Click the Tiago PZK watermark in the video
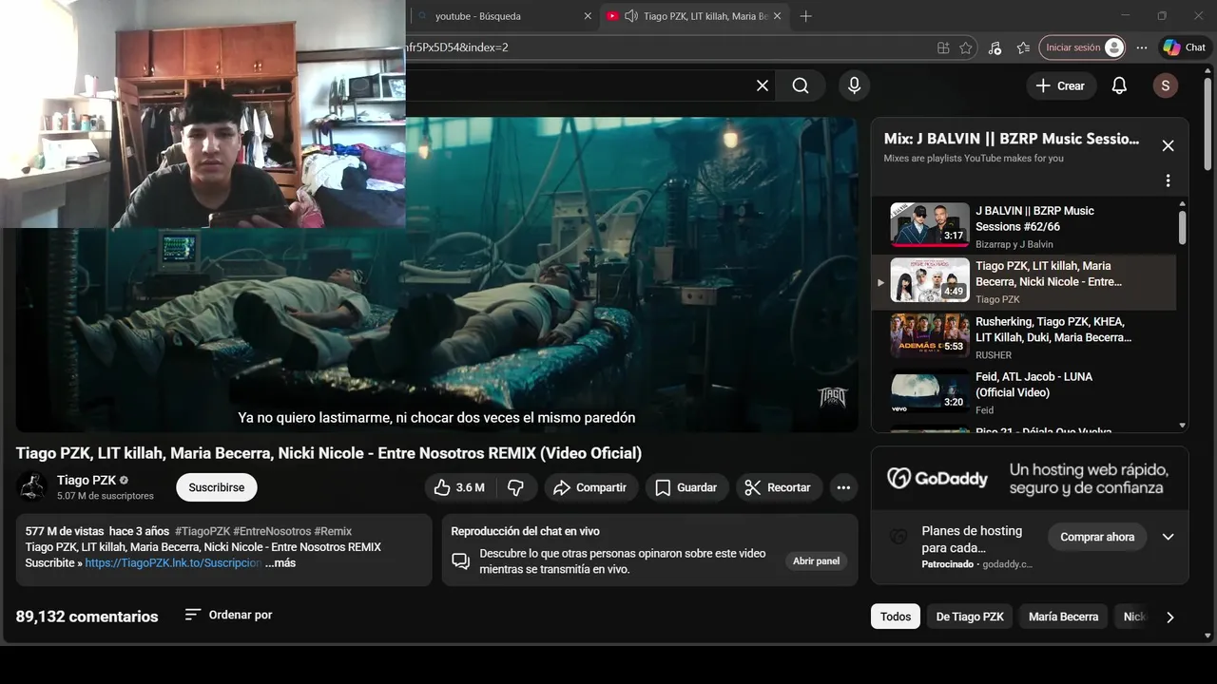Image resolution: width=1217 pixels, height=684 pixels. 832,397
